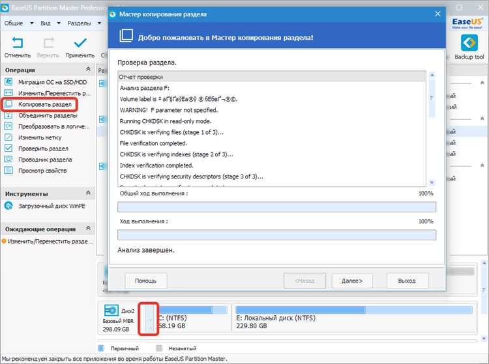The width and height of the screenshot is (489, 364).
Task: Click 'WARNING! F parameter not specified.' line
Action: point(169,110)
